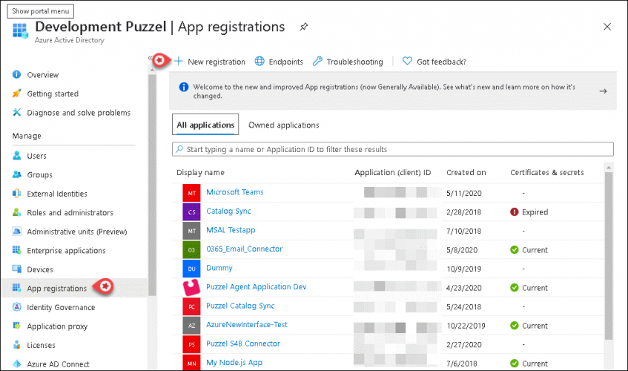Click the Diagnose and solve problems wrench icon

17,113
